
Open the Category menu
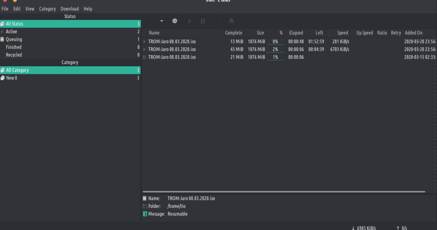[48, 9]
